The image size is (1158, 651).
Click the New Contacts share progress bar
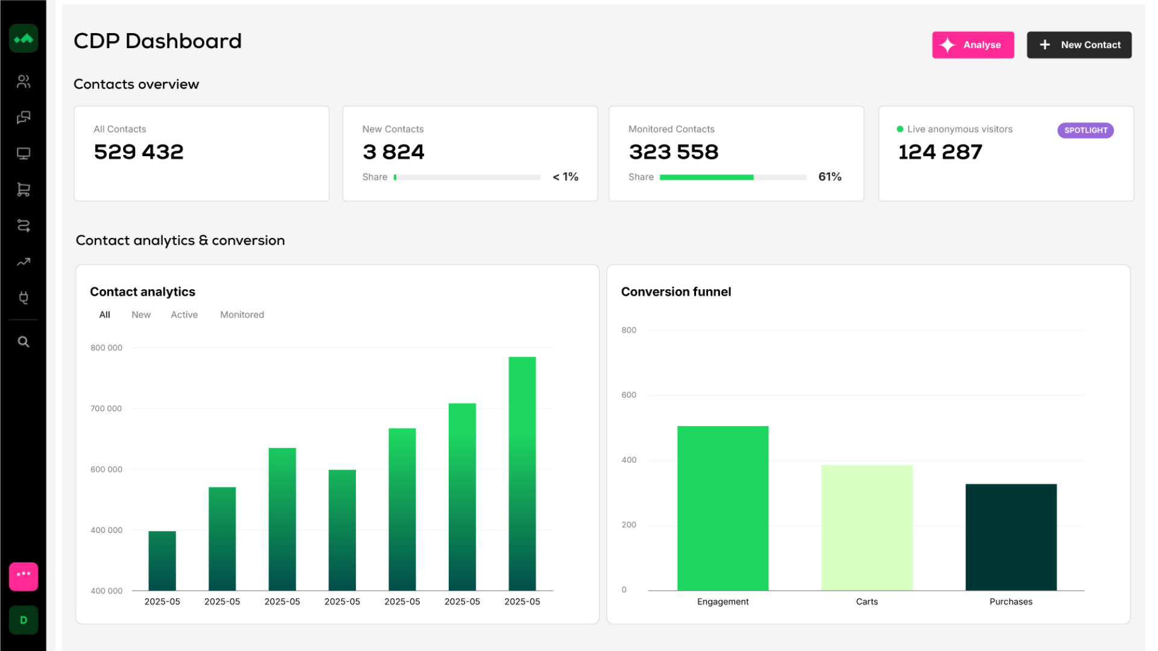[467, 177]
